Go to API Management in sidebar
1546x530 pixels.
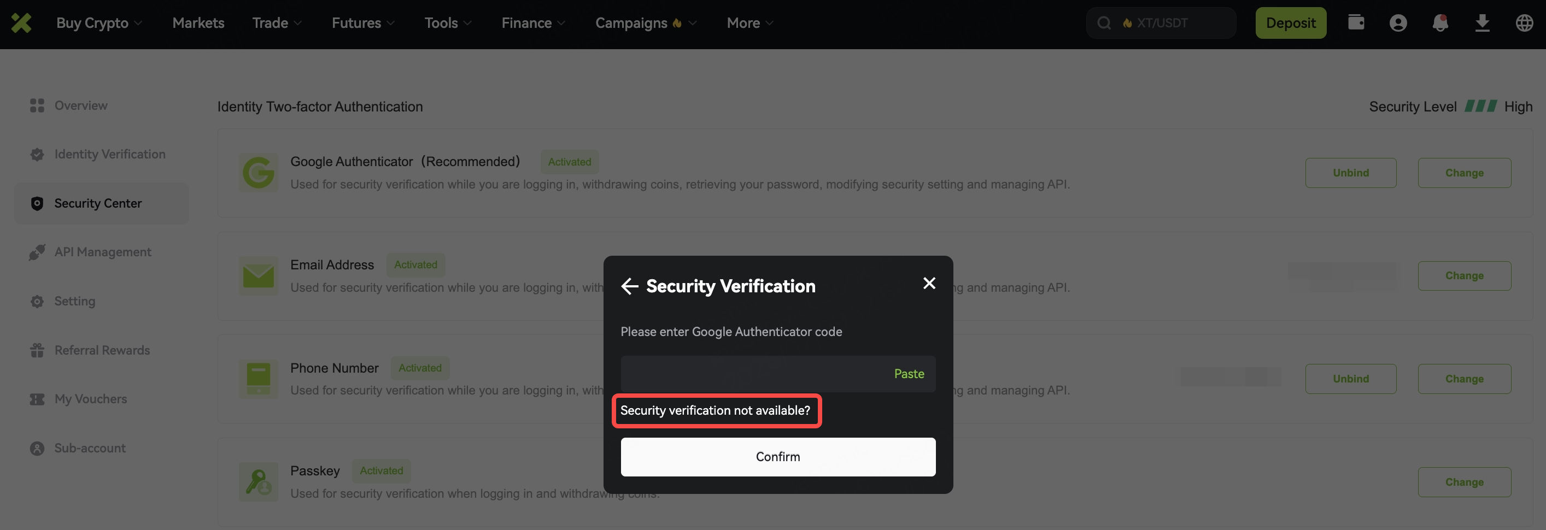103,252
